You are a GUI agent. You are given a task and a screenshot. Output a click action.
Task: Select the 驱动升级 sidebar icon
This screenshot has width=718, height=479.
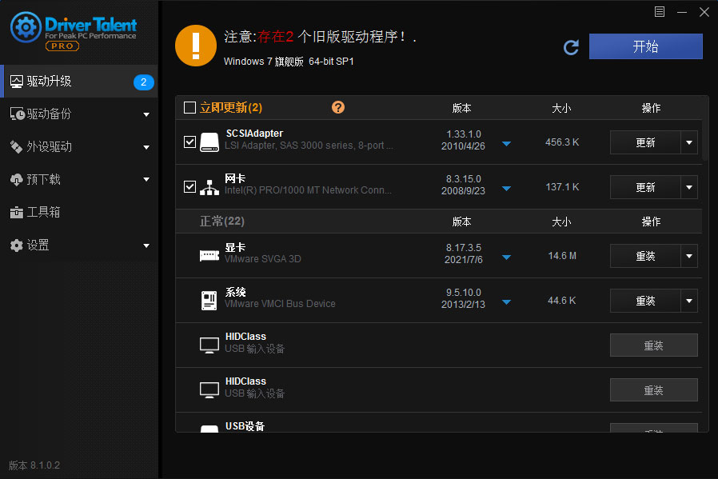point(18,81)
